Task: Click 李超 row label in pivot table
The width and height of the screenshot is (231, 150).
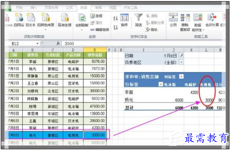Action: pyautogui.click(x=129, y=92)
